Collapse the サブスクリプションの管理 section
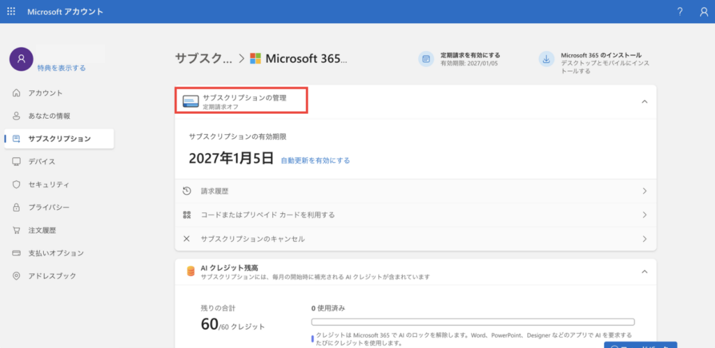 pyautogui.click(x=644, y=101)
